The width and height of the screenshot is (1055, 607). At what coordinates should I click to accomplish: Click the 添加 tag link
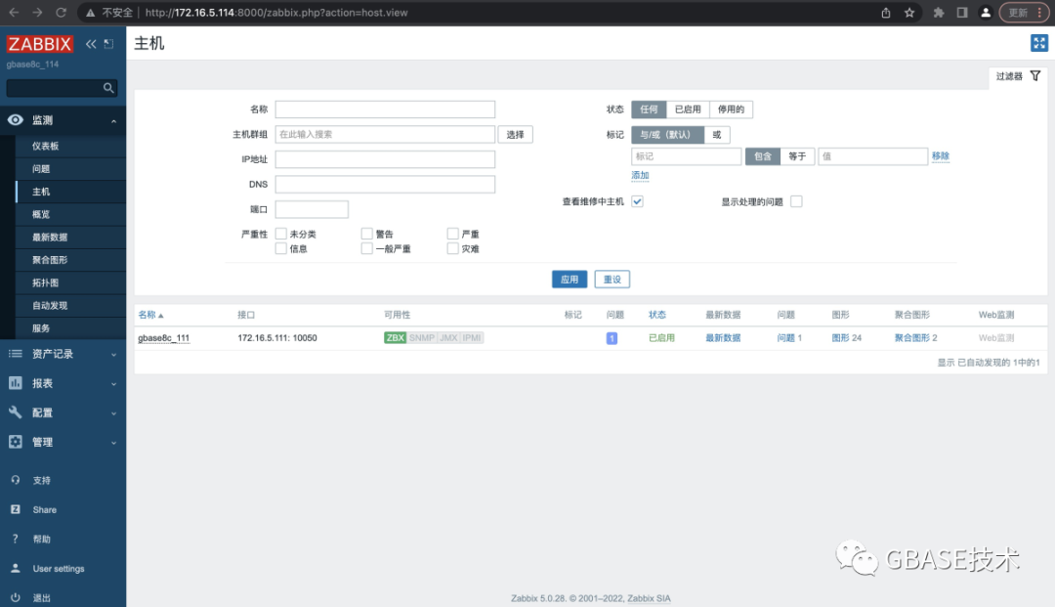tap(640, 175)
